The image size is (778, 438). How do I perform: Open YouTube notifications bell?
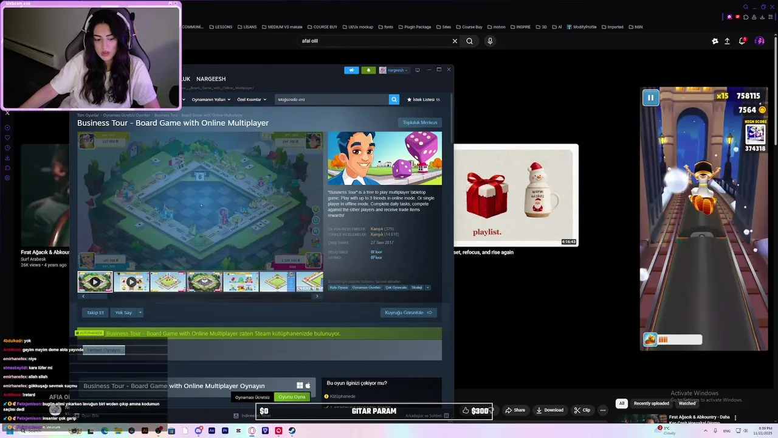[x=742, y=41]
